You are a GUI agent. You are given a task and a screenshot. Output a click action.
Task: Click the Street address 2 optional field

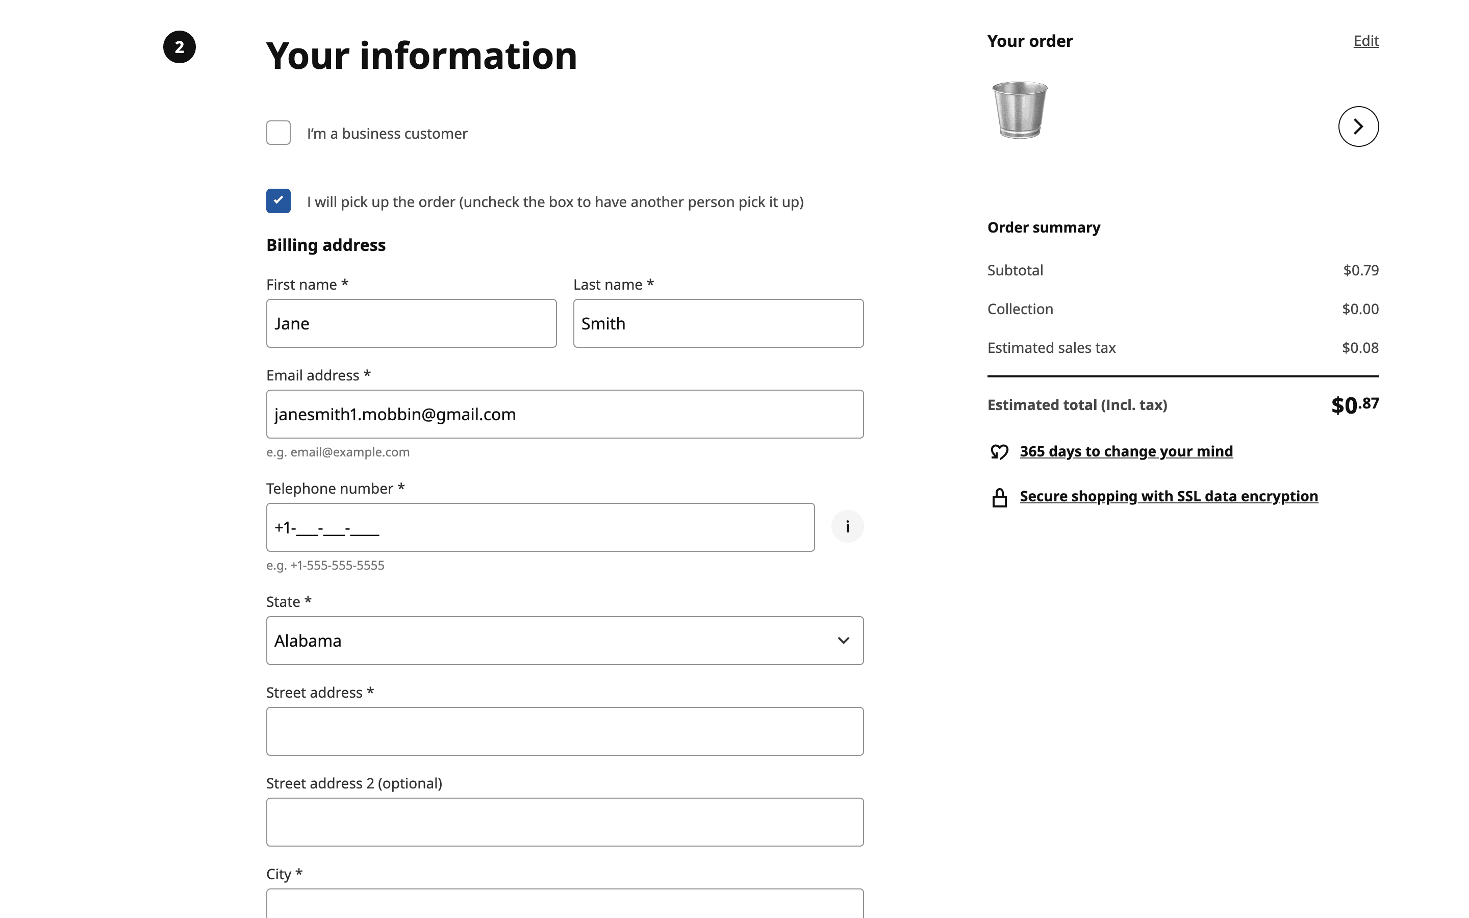[x=565, y=822]
